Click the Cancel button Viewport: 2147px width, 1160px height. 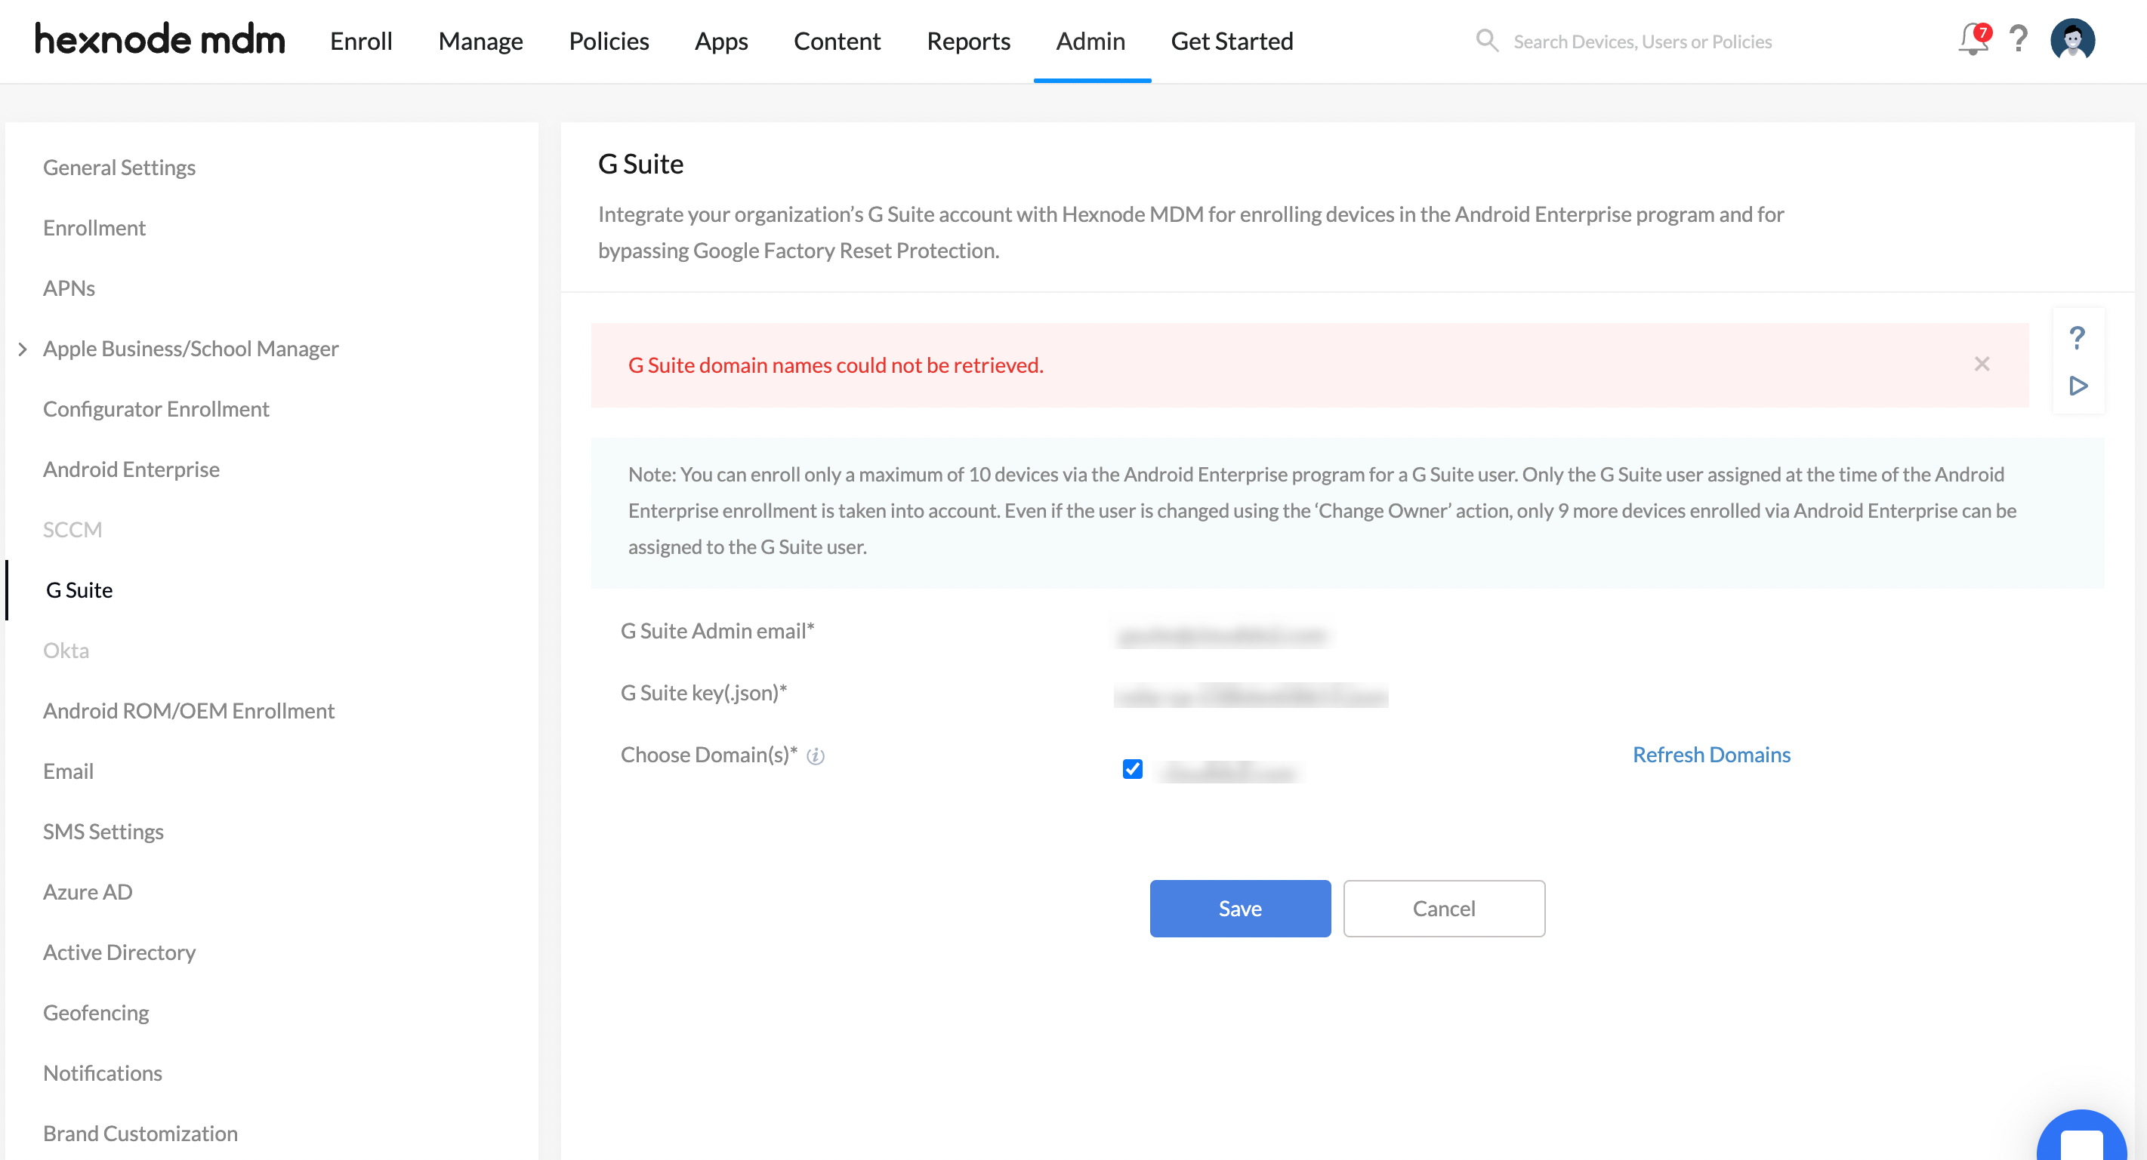pyautogui.click(x=1444, y=909)
